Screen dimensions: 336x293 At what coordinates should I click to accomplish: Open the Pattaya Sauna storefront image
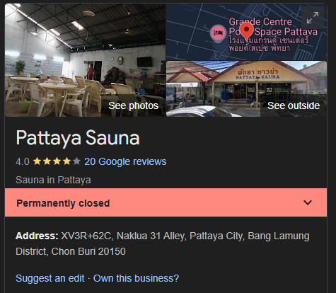coord(247,89)
